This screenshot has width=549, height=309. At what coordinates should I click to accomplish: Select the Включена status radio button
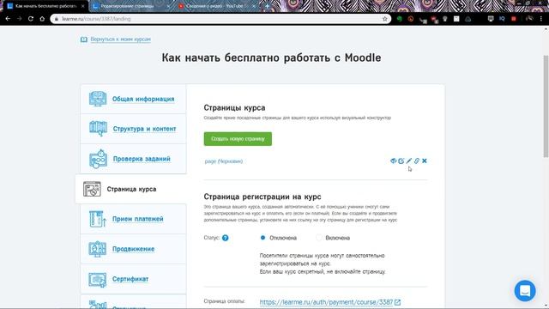click(x=318, y=238)
